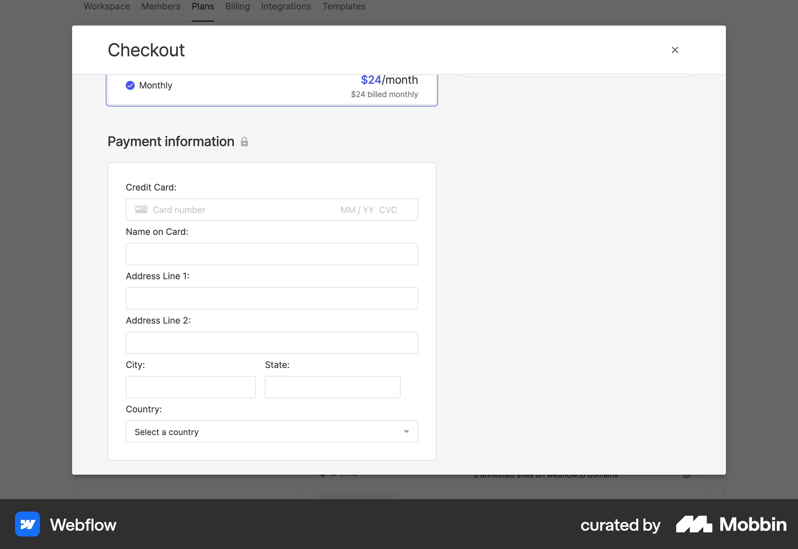This screenshot has height=549, width=798.
Task: Select the Workspace tab
Action: coord(106,6)
